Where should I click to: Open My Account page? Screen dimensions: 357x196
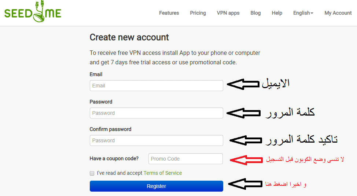[338, 13]
